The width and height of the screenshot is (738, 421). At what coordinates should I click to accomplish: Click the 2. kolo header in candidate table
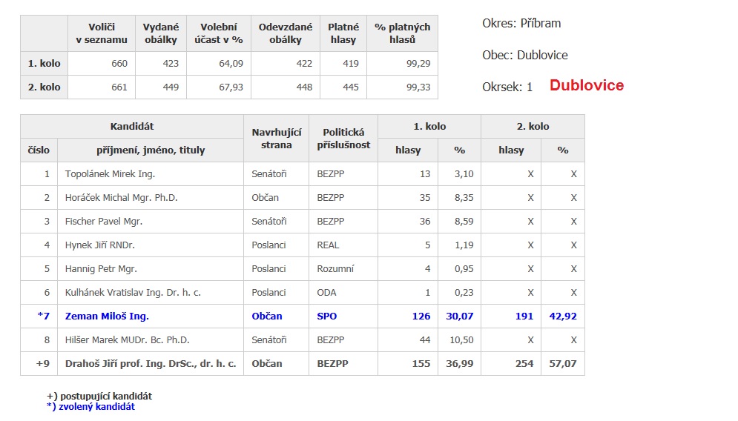point(532,126)
